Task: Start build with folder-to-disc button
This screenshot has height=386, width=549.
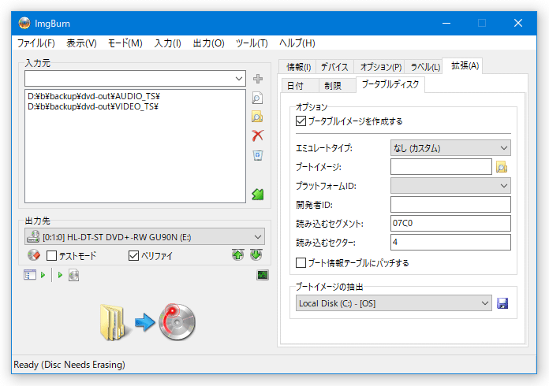Action: [x=148, y=322]
